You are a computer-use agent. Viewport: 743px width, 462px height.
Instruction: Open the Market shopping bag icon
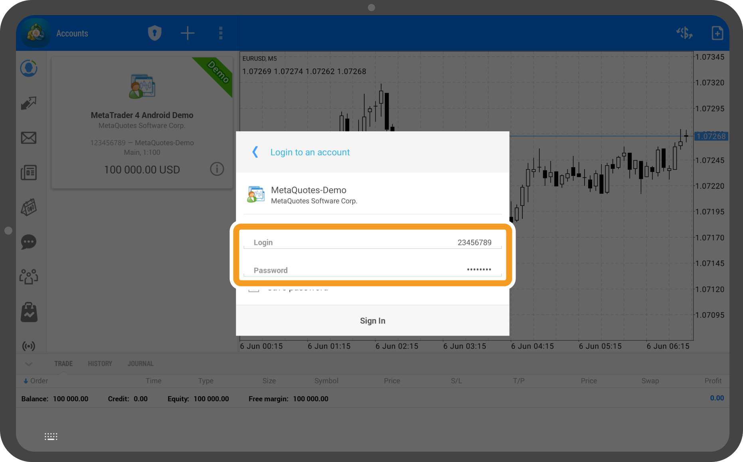coord(29,312)
